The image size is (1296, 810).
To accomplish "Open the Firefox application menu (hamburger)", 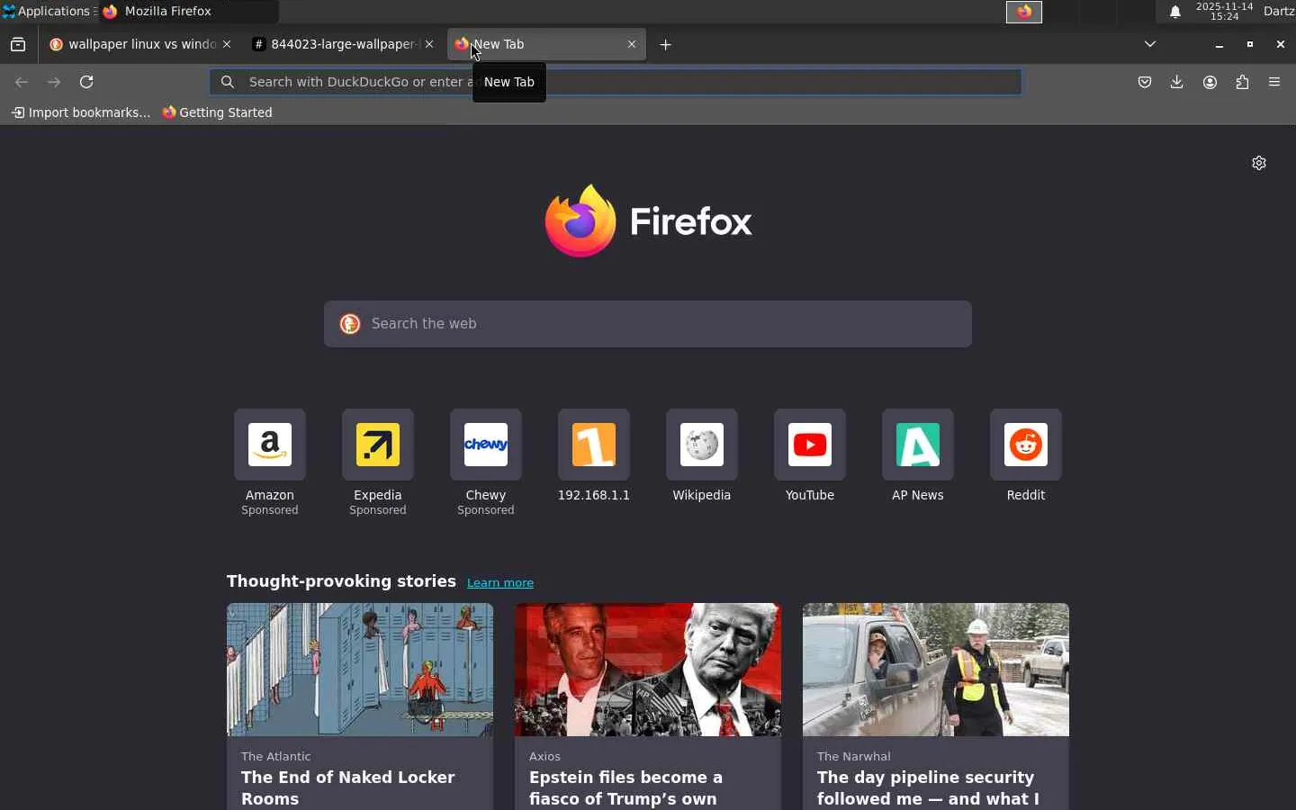I will click(1274, 82).
